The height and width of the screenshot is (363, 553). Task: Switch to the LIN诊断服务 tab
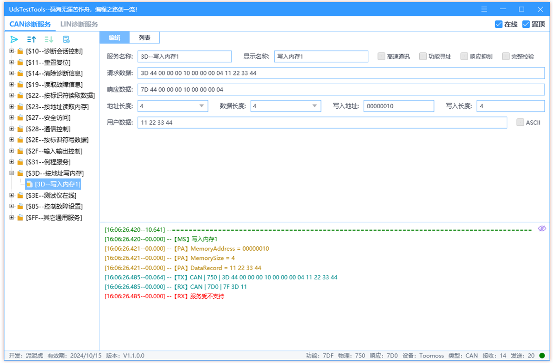[x=79, y=24]
